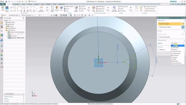Click the History clock sidebar icon
186x105 pixels.
(2, 51)
